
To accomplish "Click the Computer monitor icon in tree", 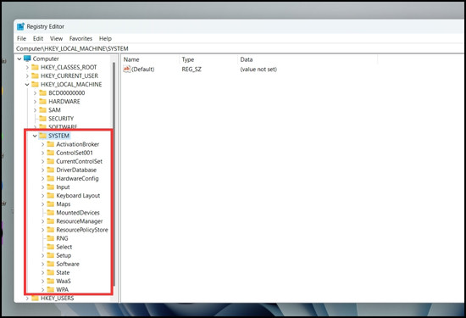I will (x=27, y=59).
